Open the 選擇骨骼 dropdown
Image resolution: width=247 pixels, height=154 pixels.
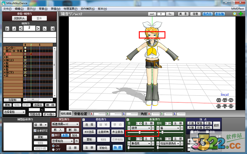14,112
